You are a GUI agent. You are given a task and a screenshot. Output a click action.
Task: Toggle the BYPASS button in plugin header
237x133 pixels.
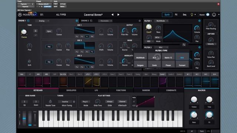click(63, 4)
